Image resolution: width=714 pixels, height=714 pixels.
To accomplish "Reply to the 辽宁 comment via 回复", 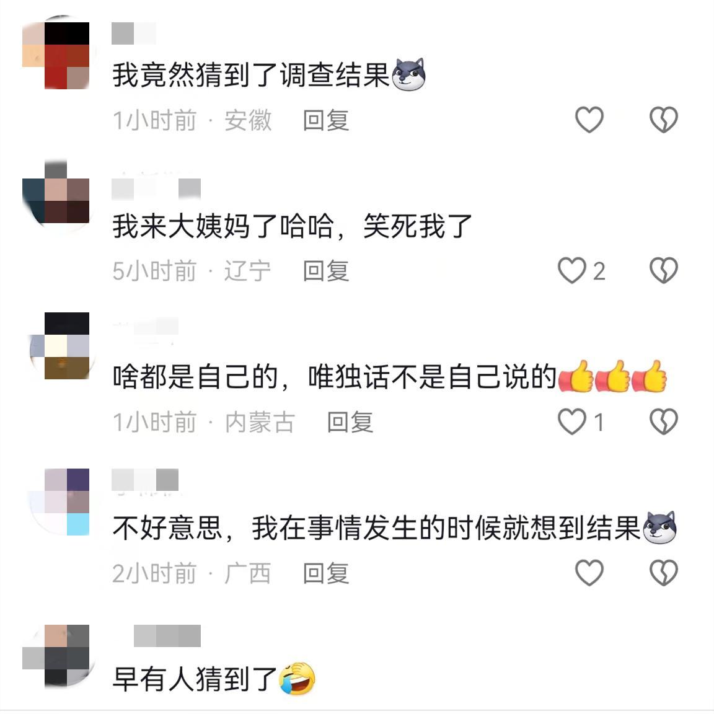I will coord(326,271).
